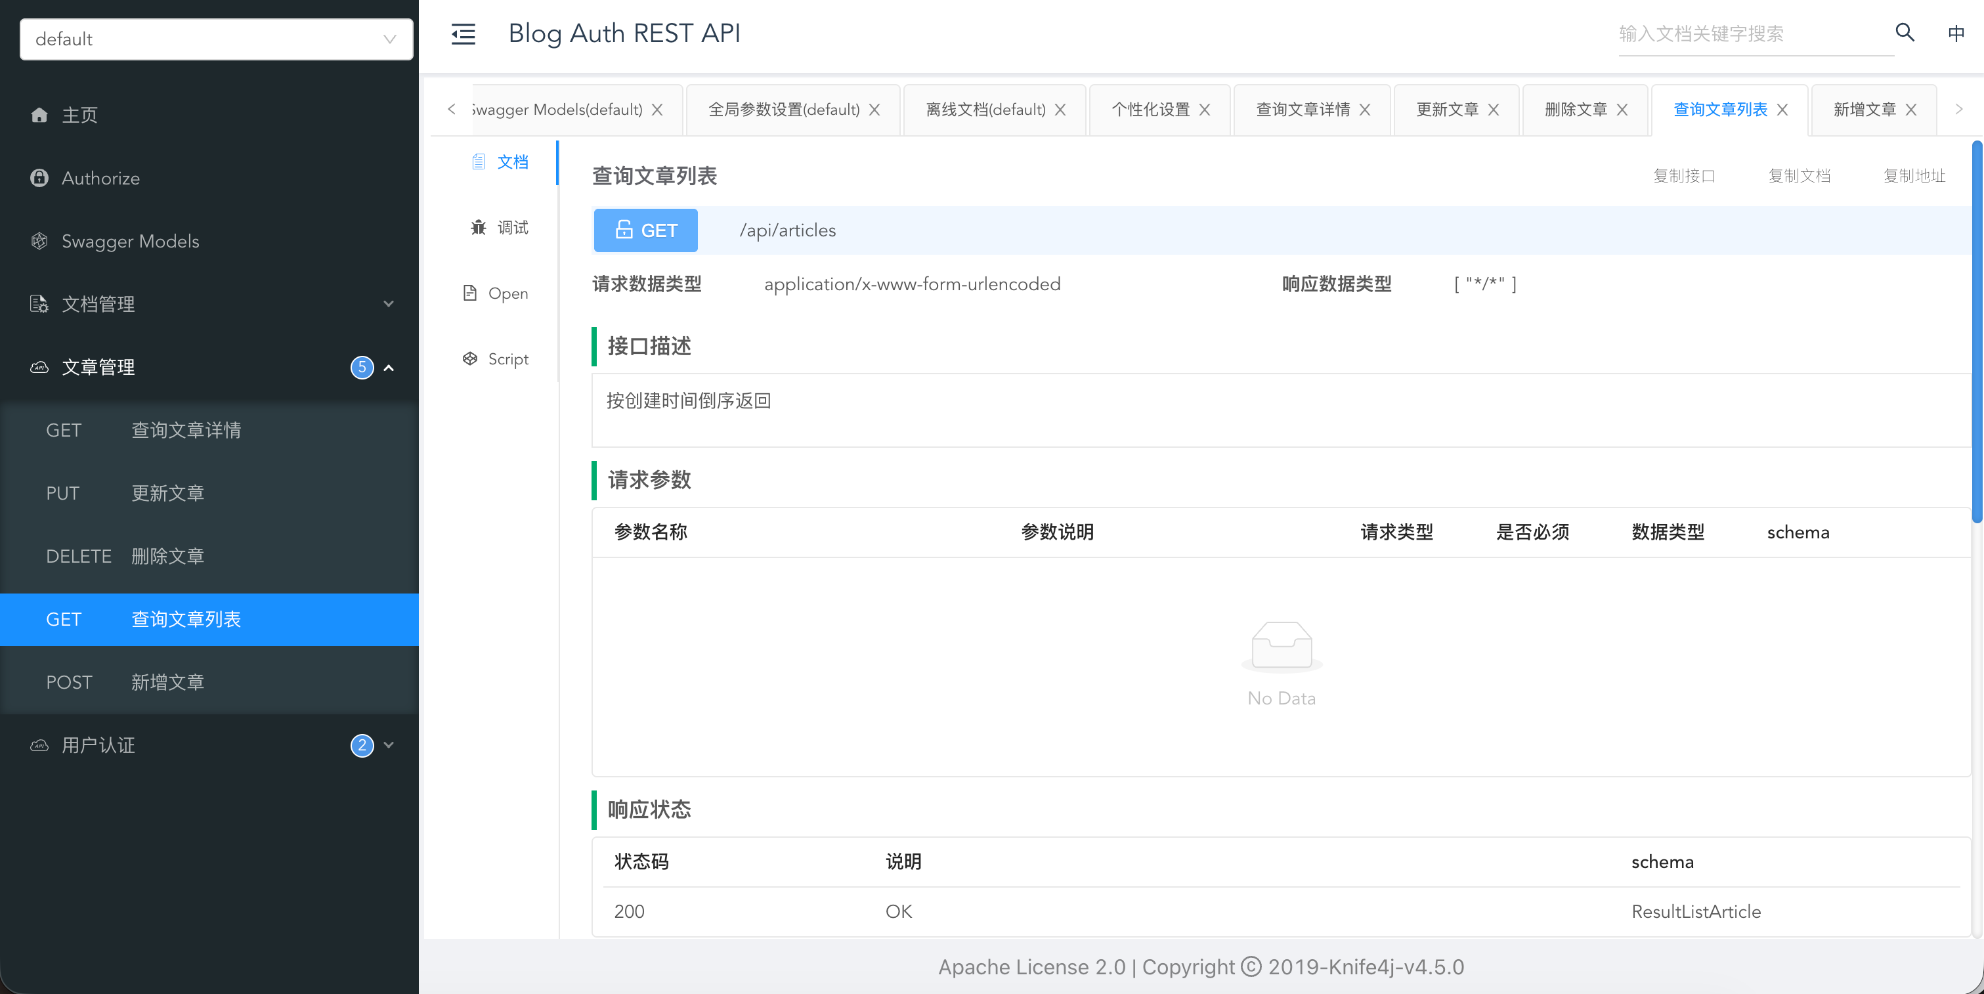Click the 文档管理 document icon

(x=39, y=304)
